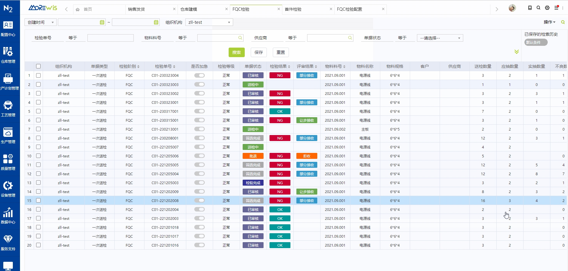Screen dimensions: 568x271
Task: Open the 质量管理 sidebar icon
Action: click(8, 159)
